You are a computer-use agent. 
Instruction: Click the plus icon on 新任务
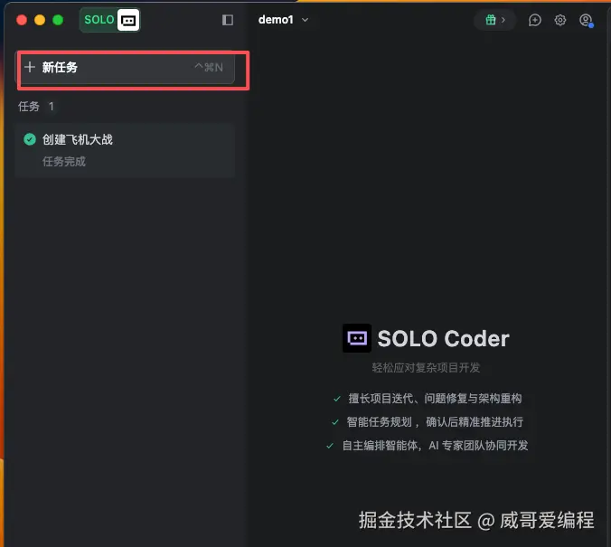(30, 67)
